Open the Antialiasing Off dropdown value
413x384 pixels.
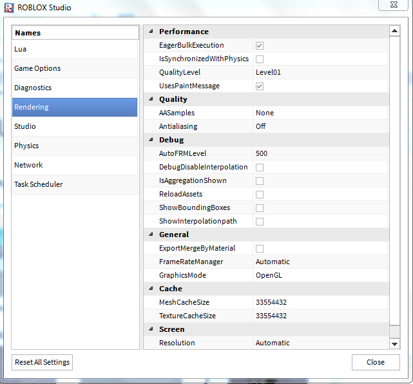(x=321, y=126)
